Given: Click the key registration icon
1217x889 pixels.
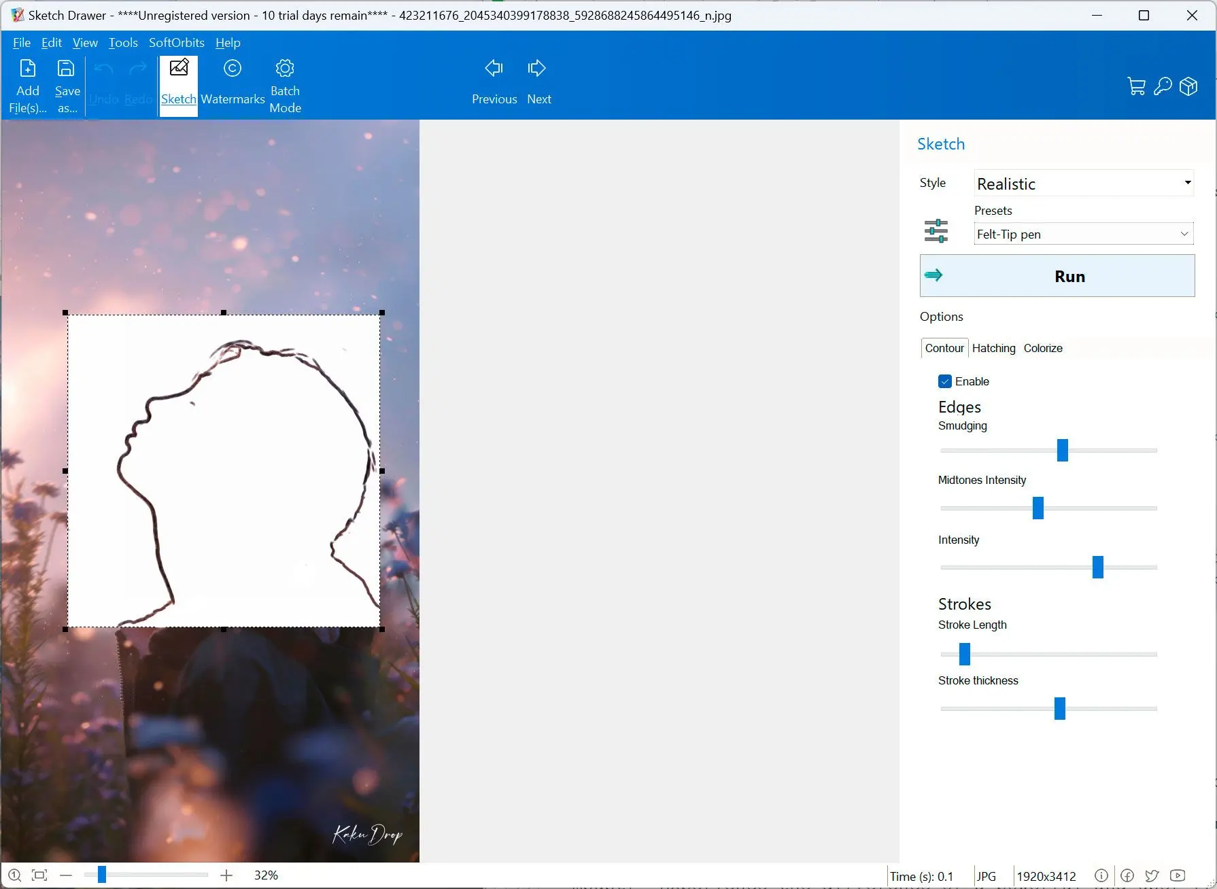Looking at the screenshot, I should click(x=1163, y=86).
